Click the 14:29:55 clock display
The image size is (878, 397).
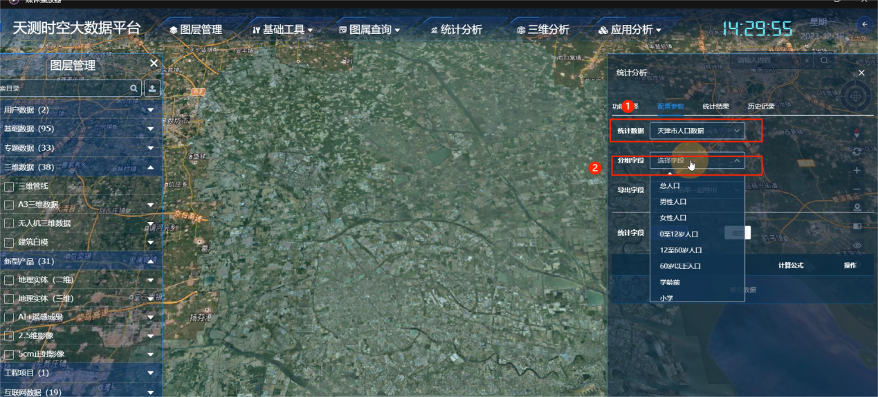point(757,28)
